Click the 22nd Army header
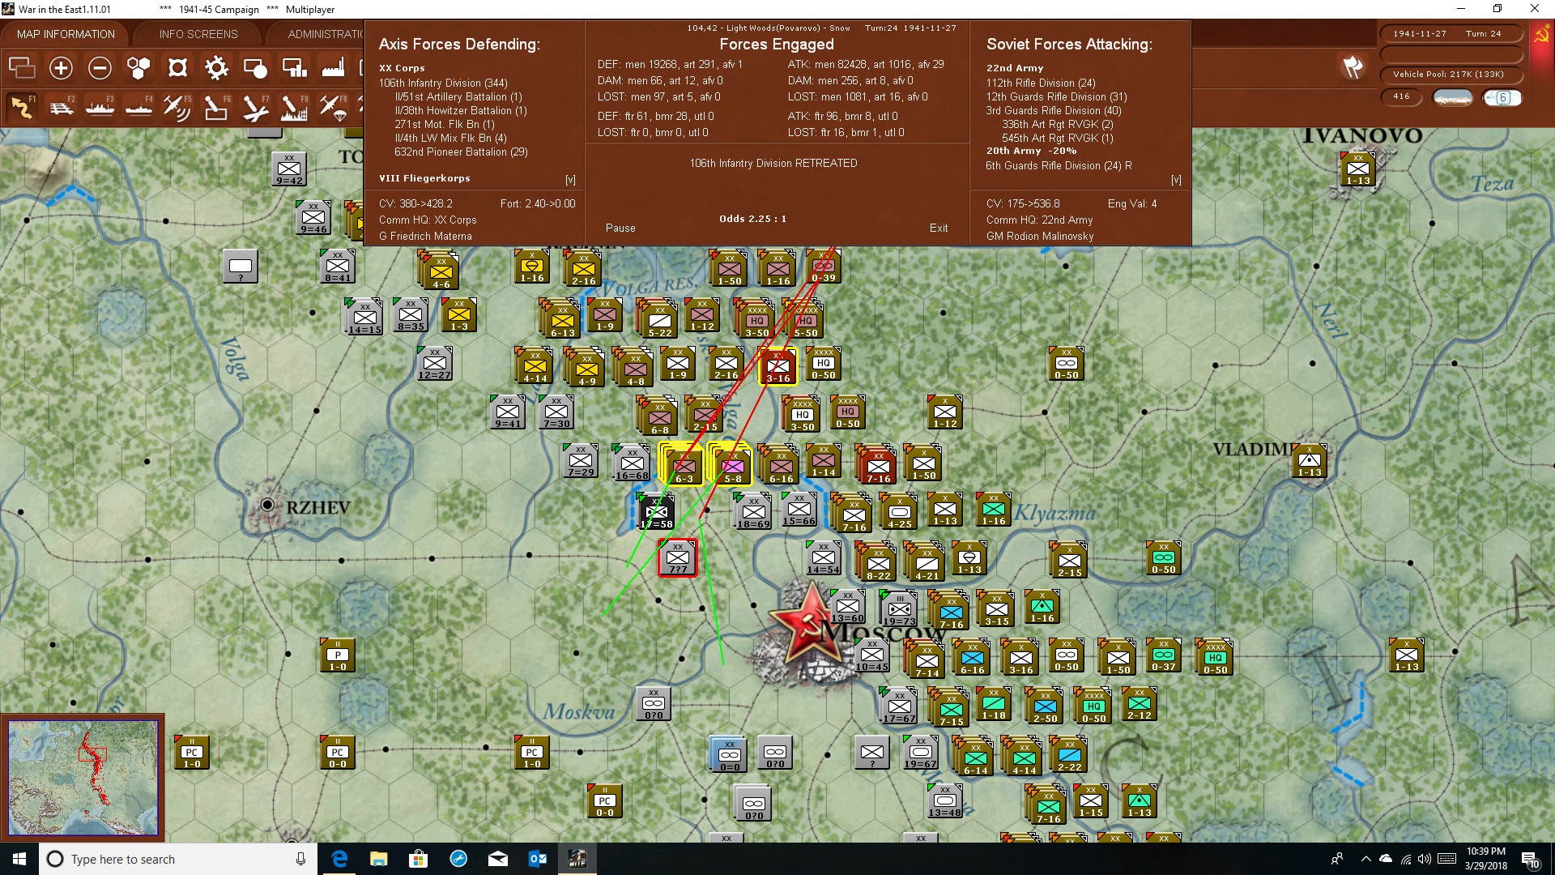Screen dimensions: 1555x875 1015,68
